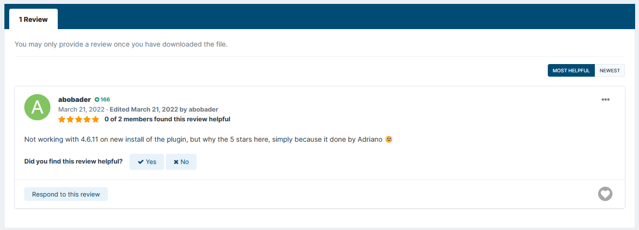This screenshot has height=230, width=639.
Task: Click the '0 of 2 members' helpful text
Action: point(167,119)
